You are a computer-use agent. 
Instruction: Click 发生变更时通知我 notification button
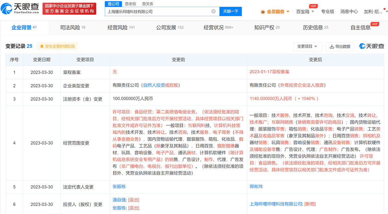[57, 46]
